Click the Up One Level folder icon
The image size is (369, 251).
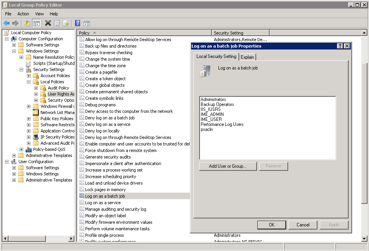point(27,23)
